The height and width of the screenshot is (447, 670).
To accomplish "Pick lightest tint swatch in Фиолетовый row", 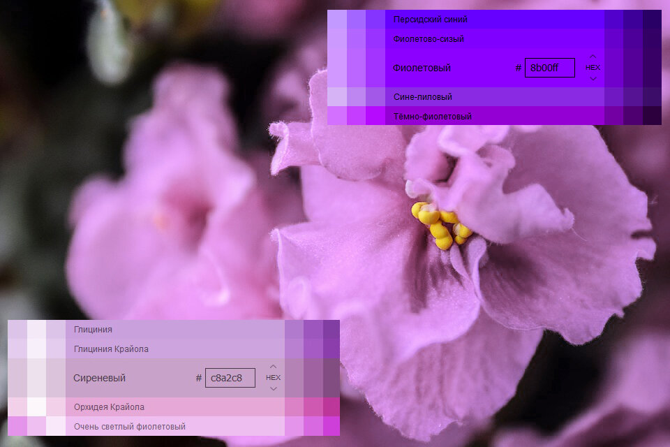I will click(x=337, y=68).
